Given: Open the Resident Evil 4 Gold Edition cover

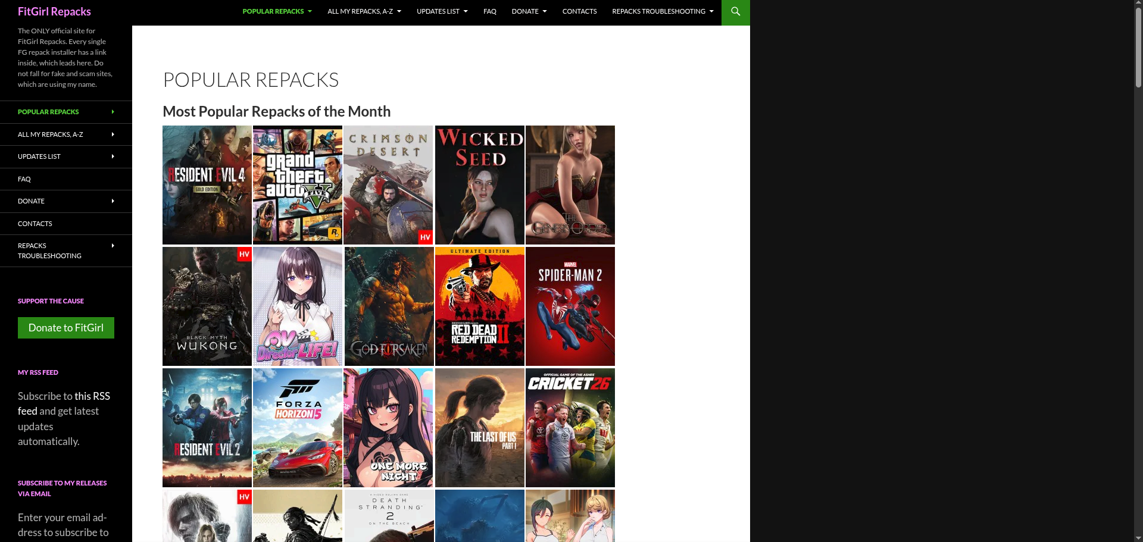Looking at the screenshot, I should click(x=207, y=185).
